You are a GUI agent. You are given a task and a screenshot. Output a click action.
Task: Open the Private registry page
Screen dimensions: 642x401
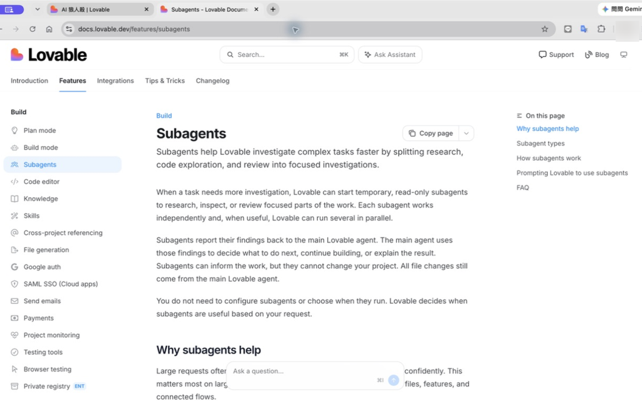click(46, 386)
